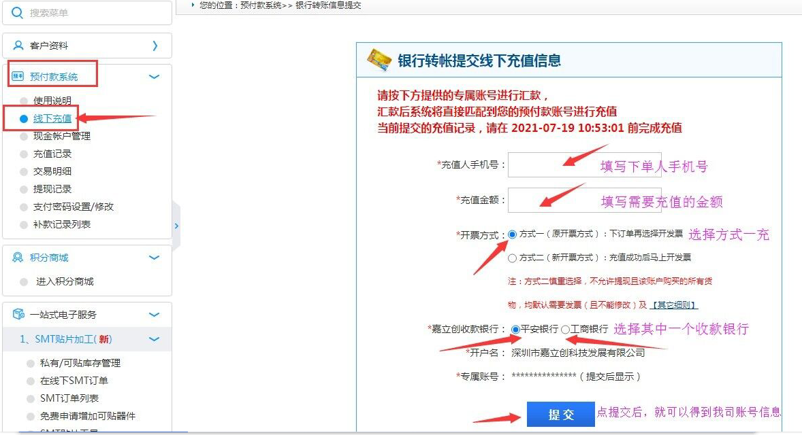This screenshot has width=802, height=435.
Task: Select 方式一 (原开票方式) radio button
Action: point(513,234)
